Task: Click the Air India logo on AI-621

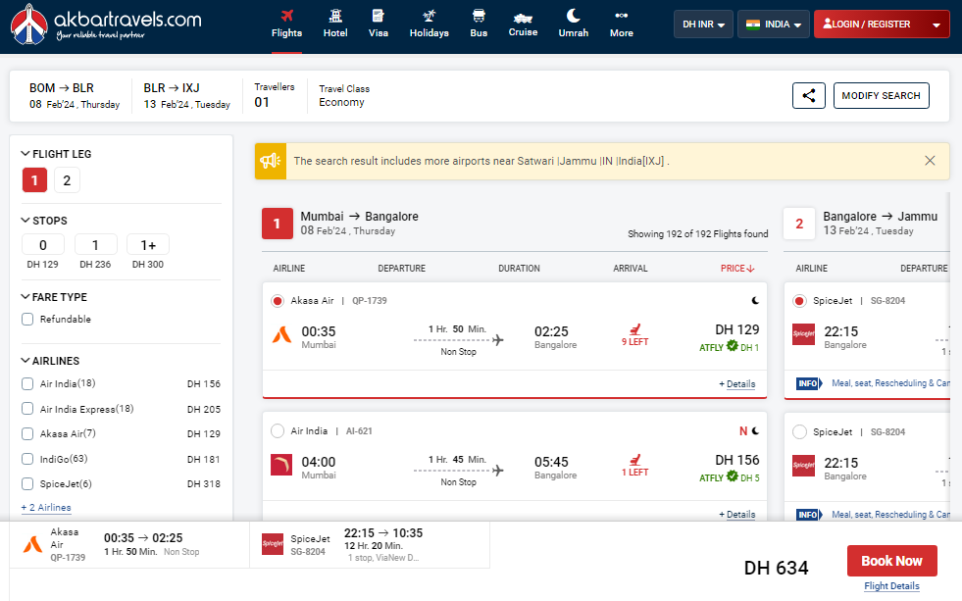Action: (x=281, y=465)
